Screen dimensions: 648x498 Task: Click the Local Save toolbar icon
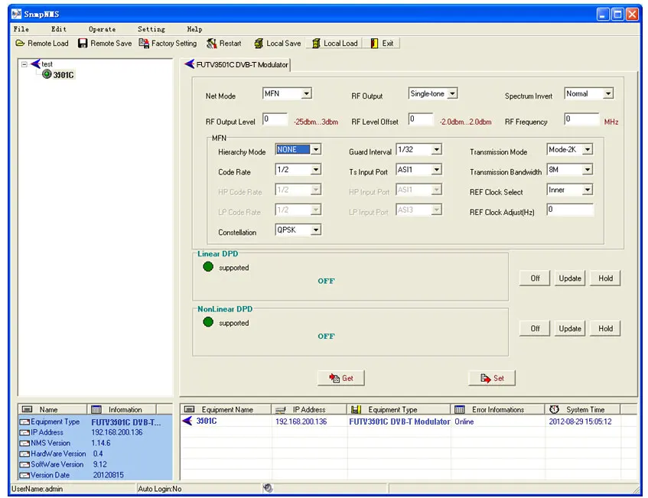click(x=259, y=44)
